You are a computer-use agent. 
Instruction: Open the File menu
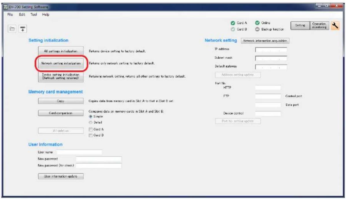click(x=10, y=14)
